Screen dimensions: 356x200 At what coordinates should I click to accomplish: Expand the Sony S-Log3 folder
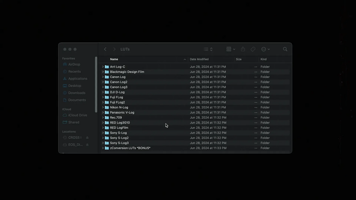click(x=103, y=143)
